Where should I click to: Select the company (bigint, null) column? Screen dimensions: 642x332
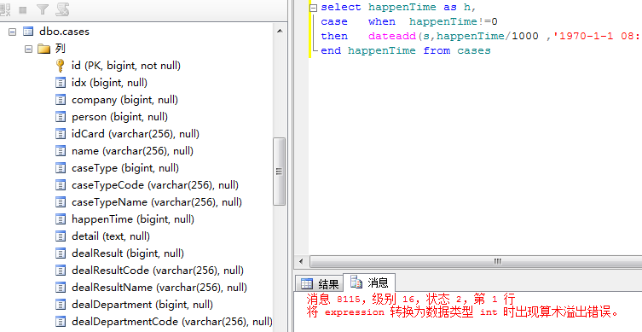click(124, 100)
